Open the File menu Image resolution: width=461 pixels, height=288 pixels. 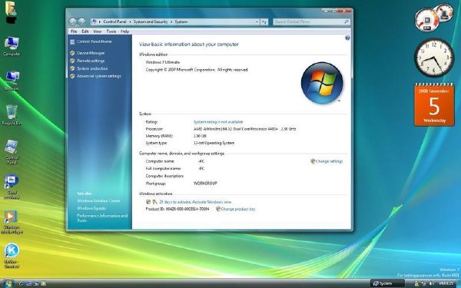coord(74,31)
